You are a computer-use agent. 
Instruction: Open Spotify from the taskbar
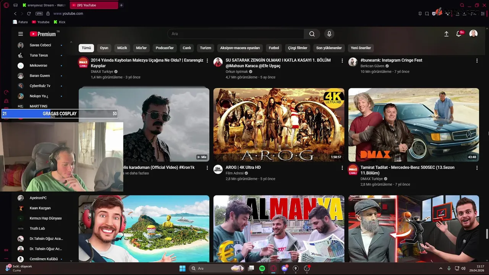tap(262, 269)
